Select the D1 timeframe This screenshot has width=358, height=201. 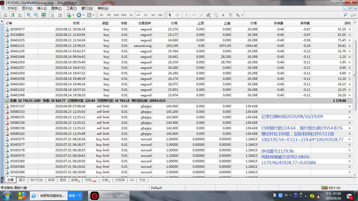pyautogui.click(x=146, y=15)
